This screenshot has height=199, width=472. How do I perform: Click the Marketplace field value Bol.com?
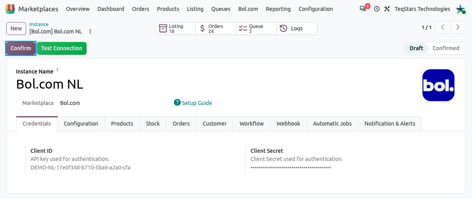[70, 103]
